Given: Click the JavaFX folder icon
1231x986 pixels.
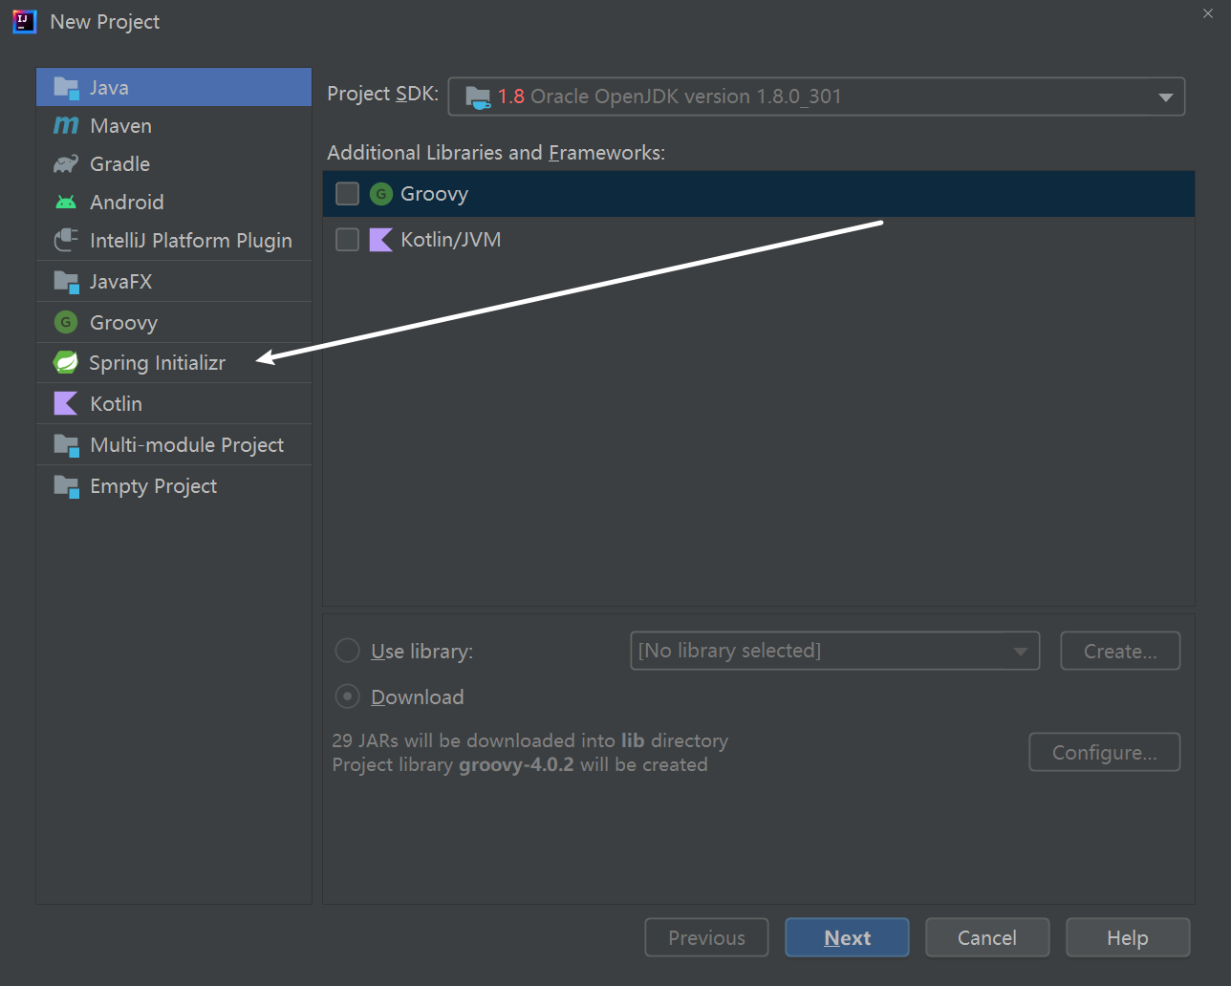Looking at the screenshot, I should pos(66,282).
